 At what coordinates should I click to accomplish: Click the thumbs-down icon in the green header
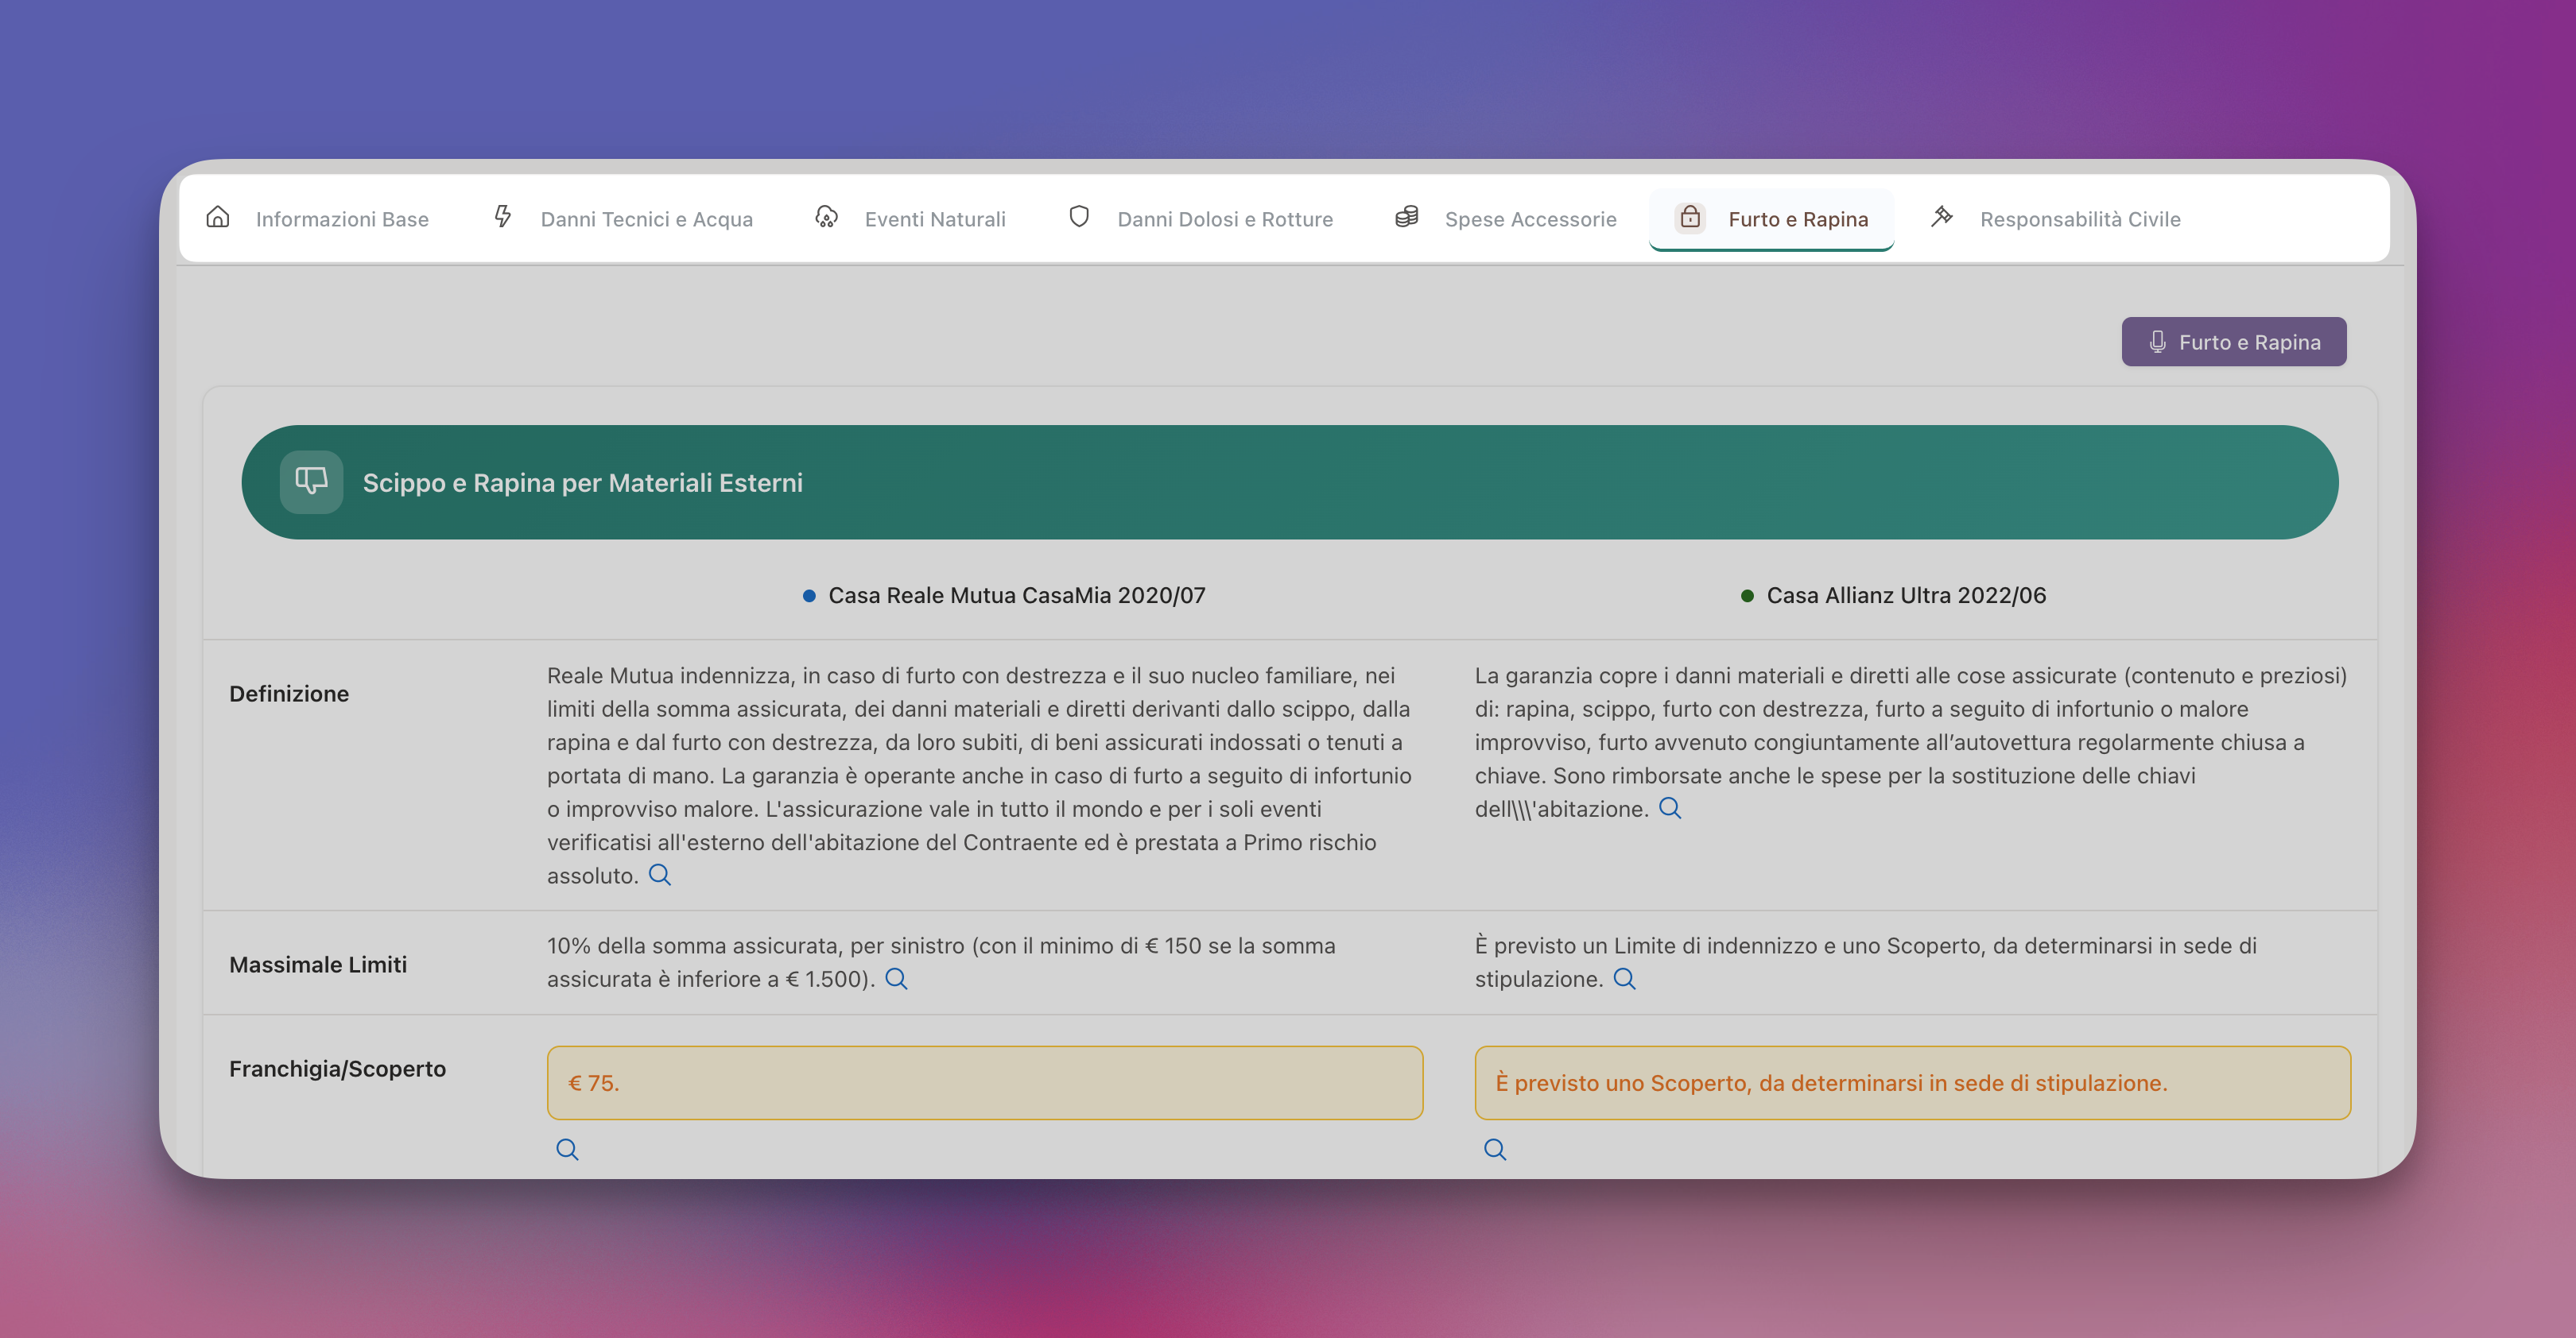311,481
